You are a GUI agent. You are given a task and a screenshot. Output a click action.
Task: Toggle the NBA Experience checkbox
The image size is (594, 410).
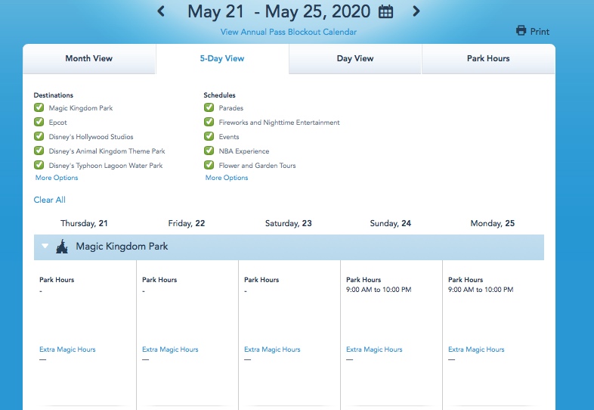[x=209, y=151]
